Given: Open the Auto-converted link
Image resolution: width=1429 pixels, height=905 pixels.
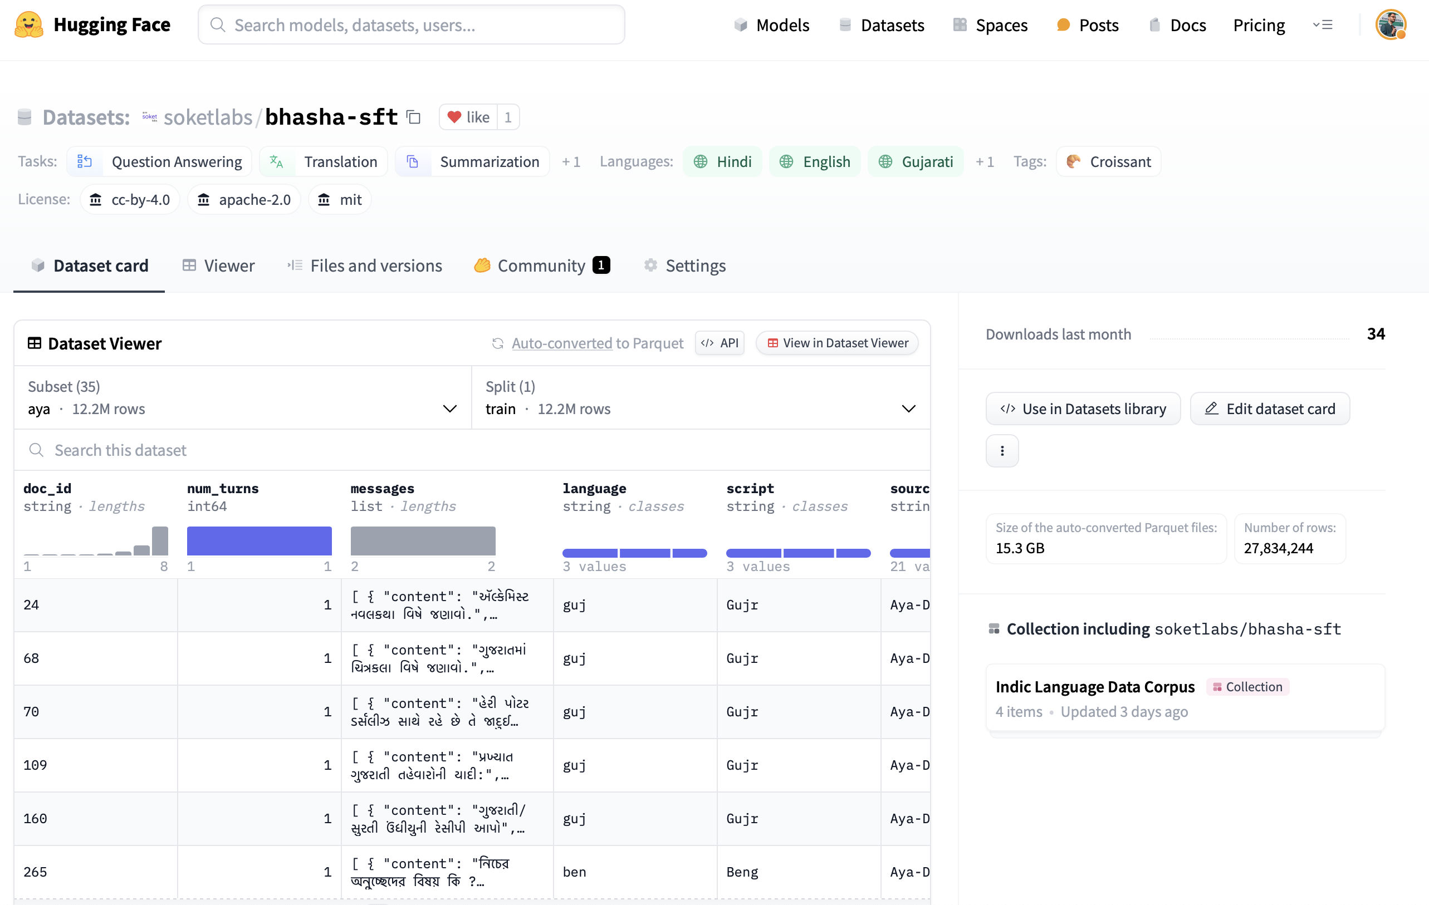Looking at the screenshot, I should coord(562,343).
